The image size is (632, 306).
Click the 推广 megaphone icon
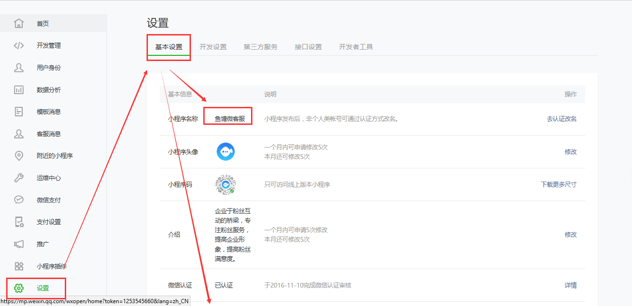coord(19,244)
